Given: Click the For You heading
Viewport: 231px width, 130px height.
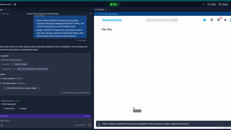Looking at the screenshot, I should tap(107, 30).
